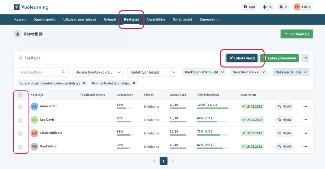Click the Vuolearning logo icon
The image size is (325, 169).
coord(17,7)
